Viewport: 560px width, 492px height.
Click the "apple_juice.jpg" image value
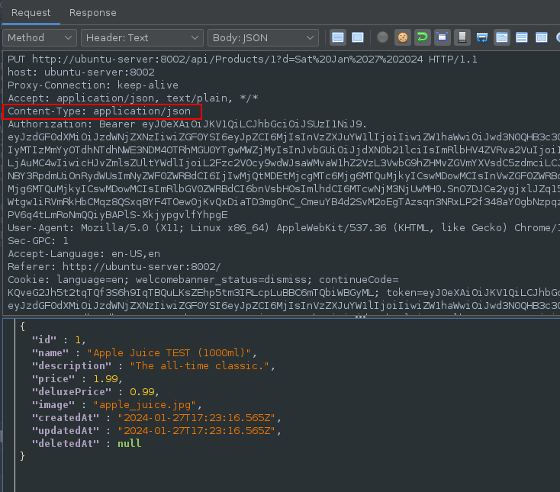(145, 404)
